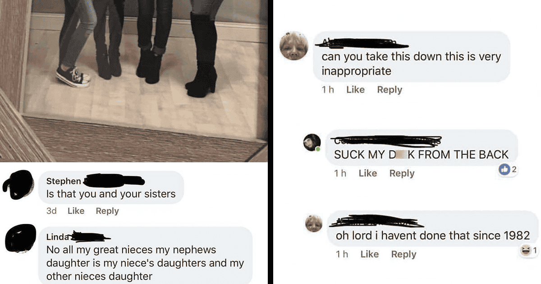Reply to Stephen's sisters comment
This screenshot has width=541, height=284.
tap(107, 211)
